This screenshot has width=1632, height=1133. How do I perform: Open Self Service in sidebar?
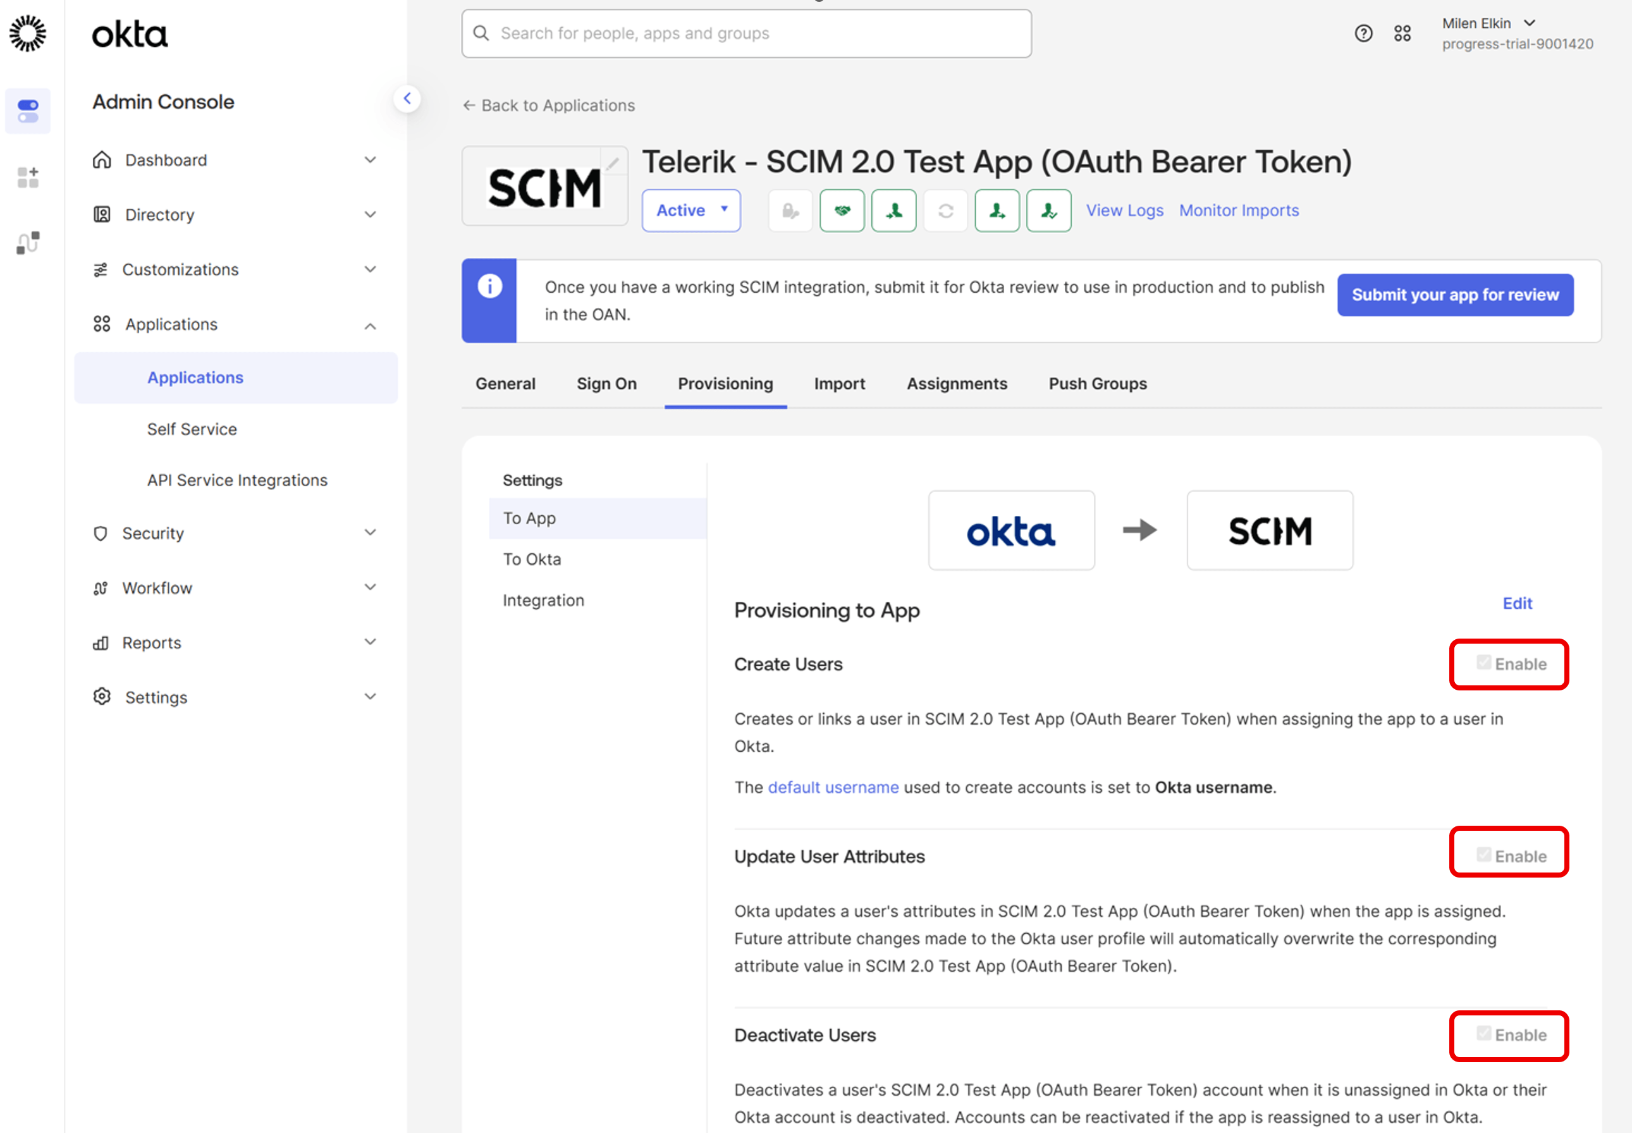pyautogui.click(x=192, y=429)
